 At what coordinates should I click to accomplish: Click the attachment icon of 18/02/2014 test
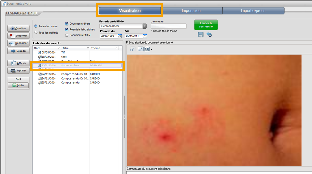(39, 57)
